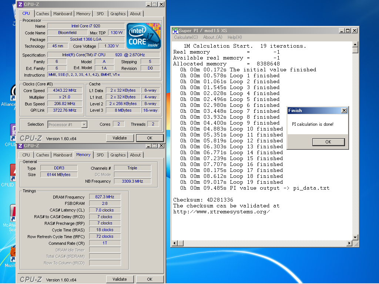Click the Mozilla Firefox desktop icon
The width and height of the screenshot is (379, 284).
(13, 254)
